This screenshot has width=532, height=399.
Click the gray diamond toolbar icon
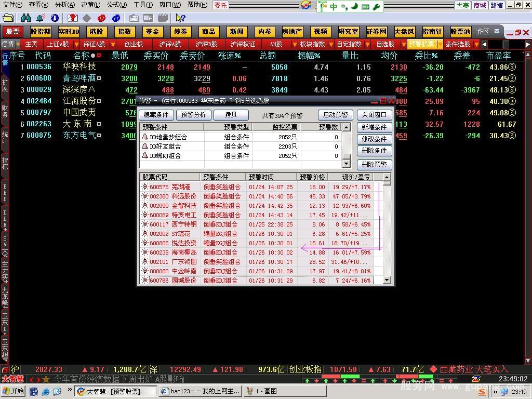coord(87,18)
